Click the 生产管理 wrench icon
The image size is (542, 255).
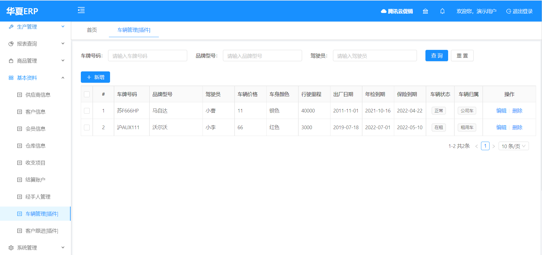point(11,27)
